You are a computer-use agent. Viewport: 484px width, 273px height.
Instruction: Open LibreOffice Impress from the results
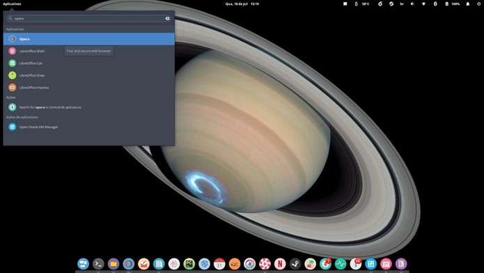(x=89, y=87)
